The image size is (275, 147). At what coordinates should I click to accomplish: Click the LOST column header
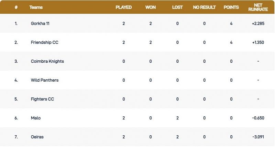point(177,7)
